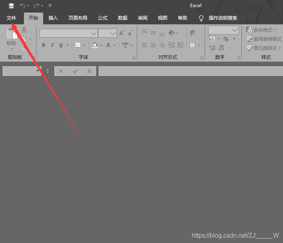283x243 pixels.
Task: Open the 文件 tab
Action: tap(11, 18)
